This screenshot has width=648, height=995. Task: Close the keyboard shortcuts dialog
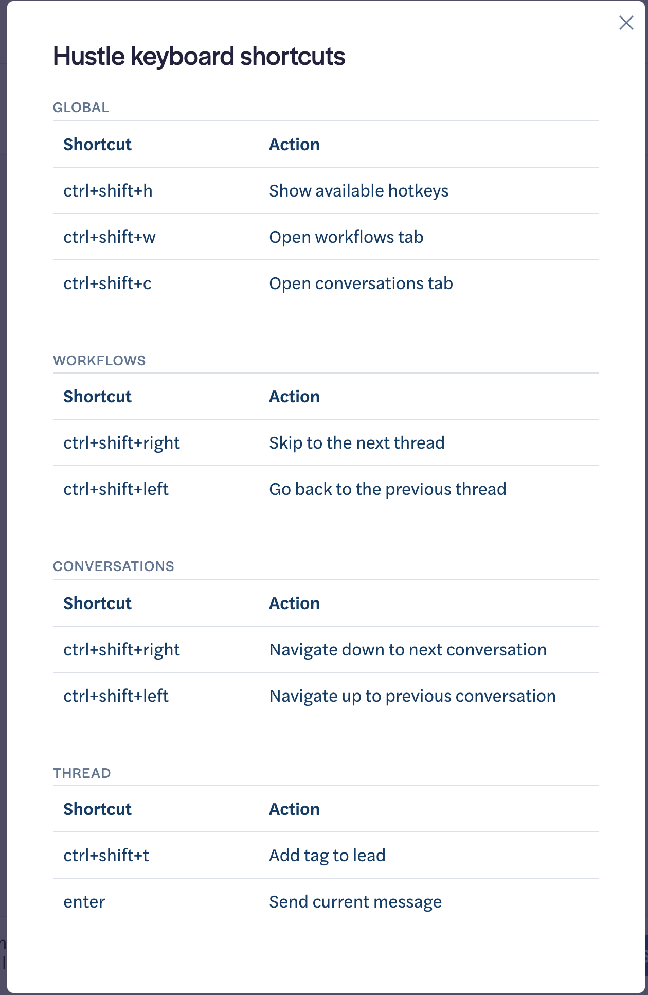(626, 23)
